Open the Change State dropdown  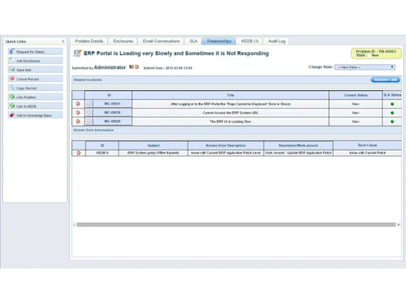pos(365,67)
